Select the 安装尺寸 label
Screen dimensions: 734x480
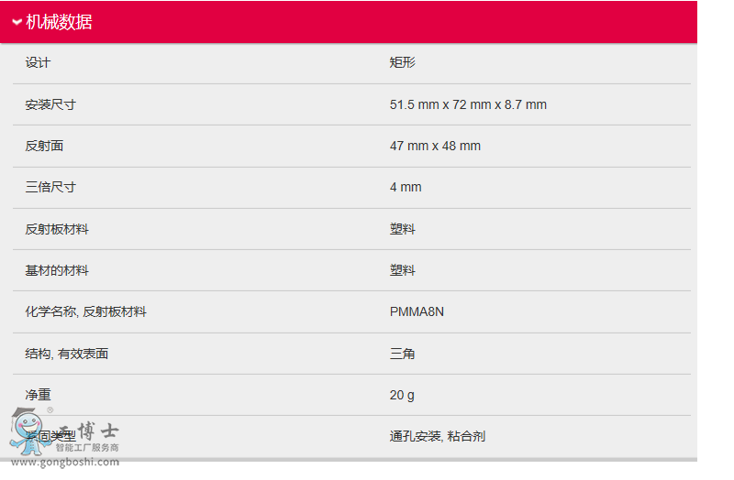(x=50, y=104)
